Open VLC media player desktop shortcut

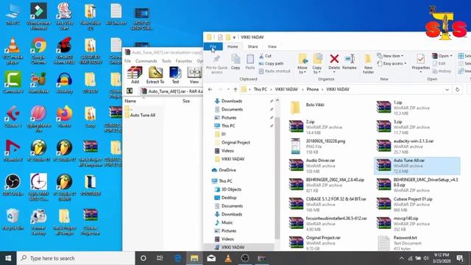pos(13,51)
